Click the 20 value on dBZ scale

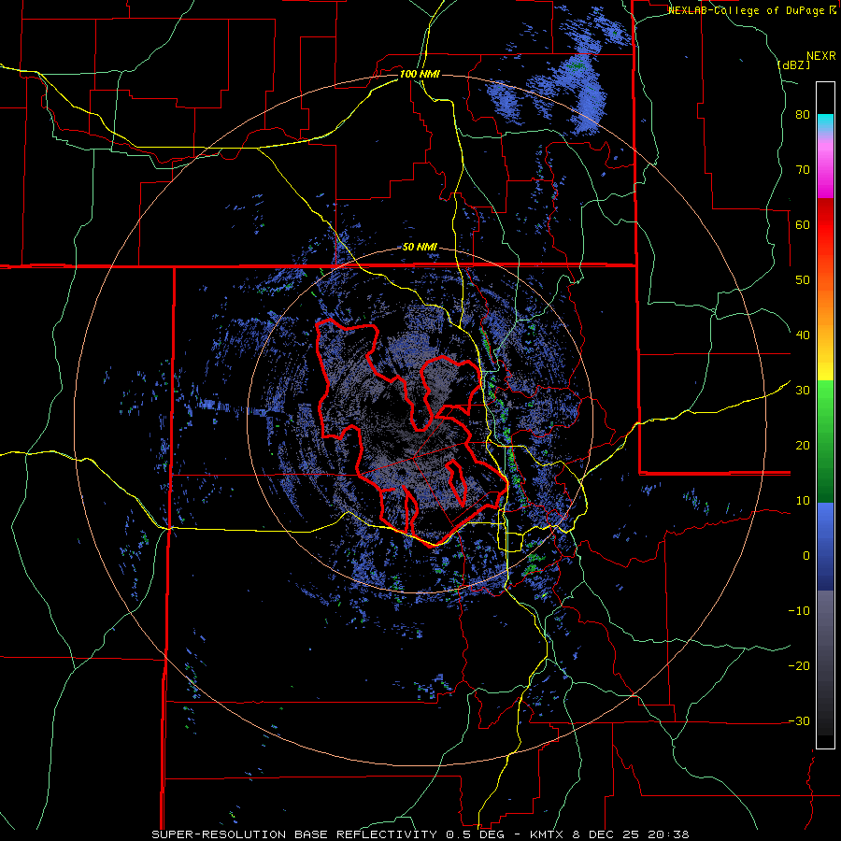tap(803, 445)
